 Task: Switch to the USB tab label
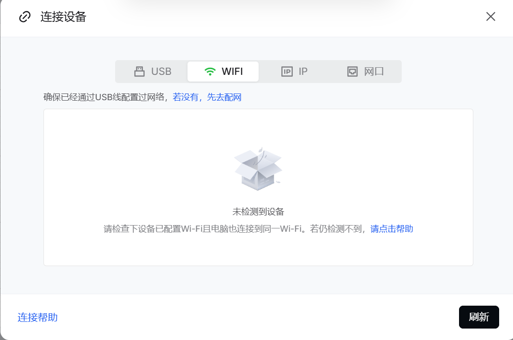[x=161, y=72]
